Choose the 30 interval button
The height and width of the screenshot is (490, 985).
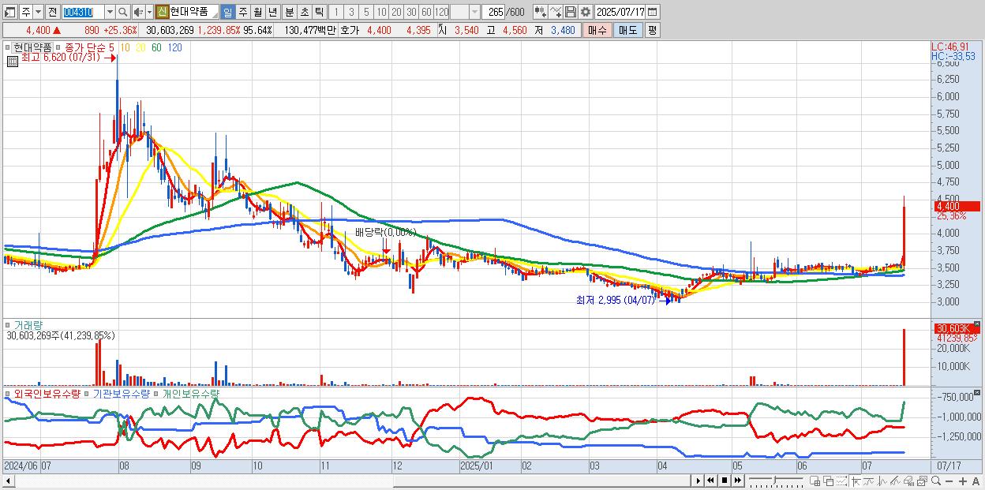click(x=411, y=12)
